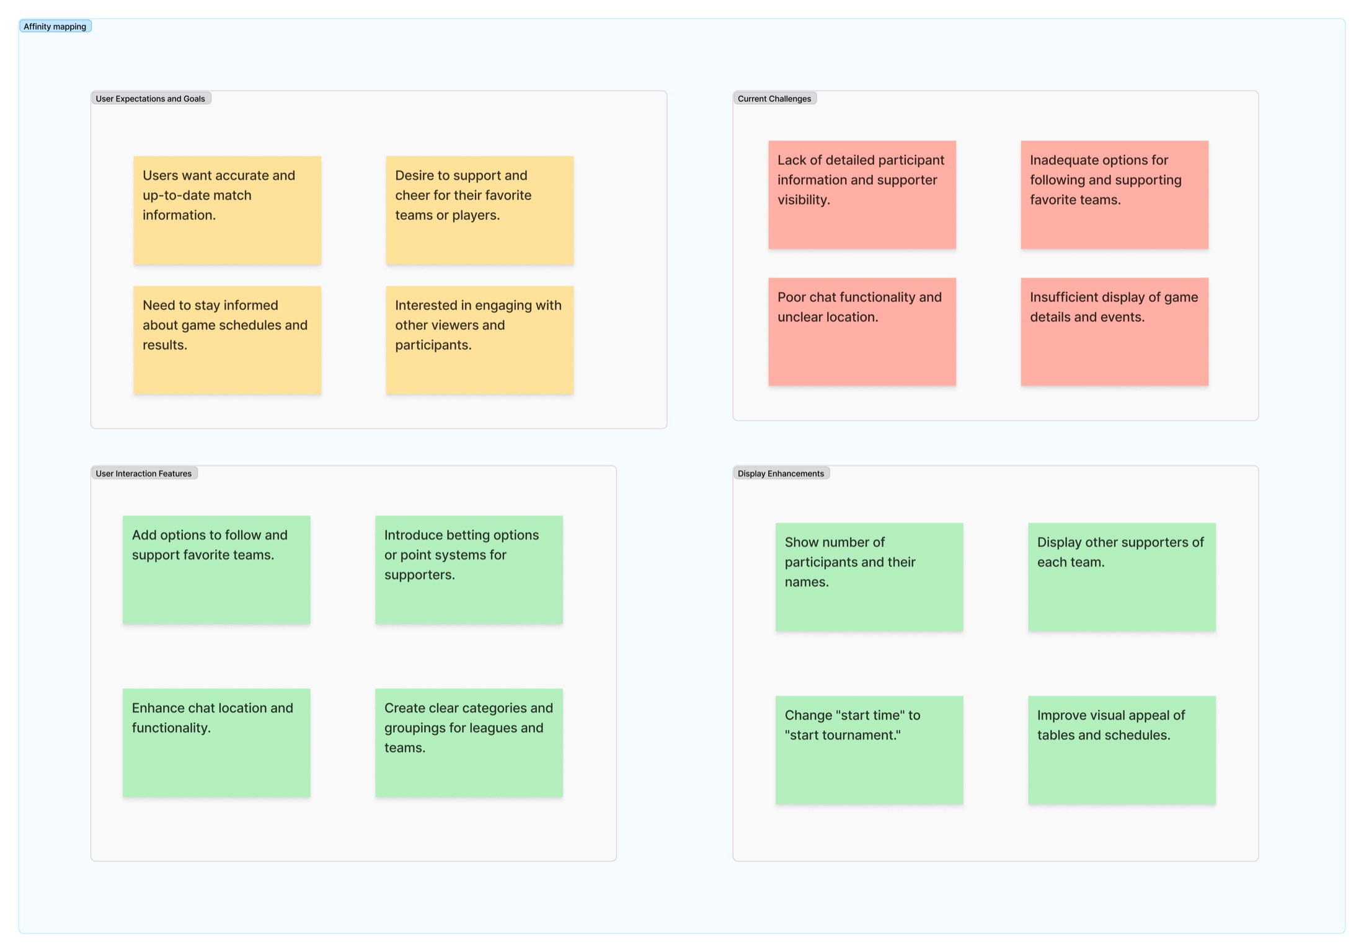Image resolution: width=1364 pixels, height=952 pixels.
Task: Select the 'Insufficient display of game details' note
Action: click(1115, 332)
